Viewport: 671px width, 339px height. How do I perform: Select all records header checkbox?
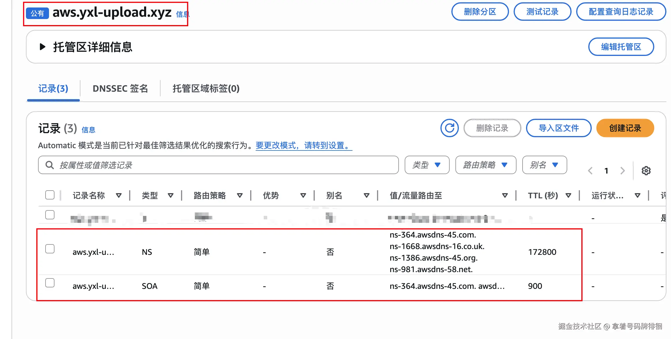[x=50, y=195]
